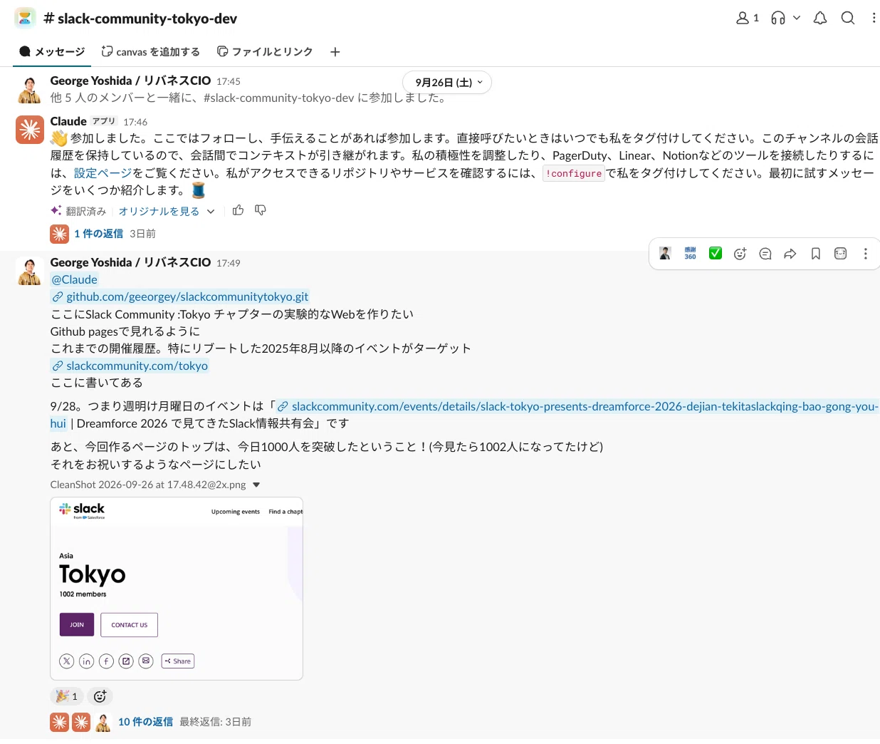880x744 pixels.
Task: Select the canvas を追加する tab
Action: [150, 51]
